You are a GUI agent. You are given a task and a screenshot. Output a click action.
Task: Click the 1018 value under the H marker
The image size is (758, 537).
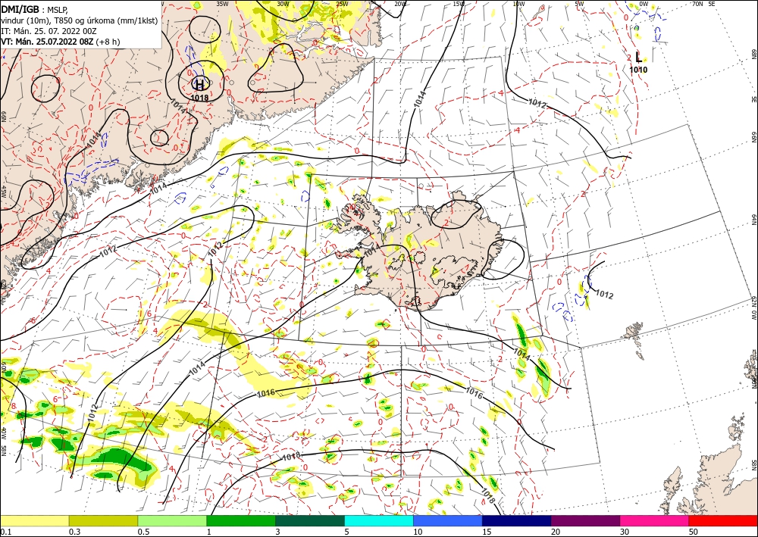199,98
